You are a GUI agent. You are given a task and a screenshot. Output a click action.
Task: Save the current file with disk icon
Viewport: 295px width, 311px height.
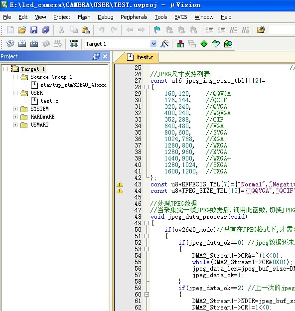[x=34, y=30]
